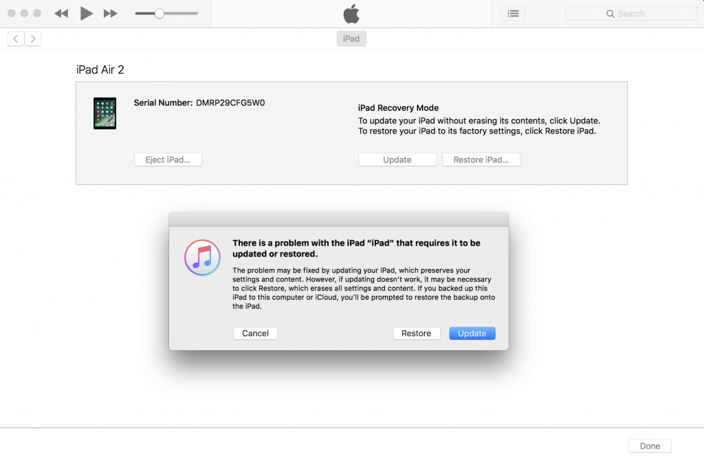Image resolution: width=704 pixels, height=456 pixels.
Task: Click the Eject iPad… button
Action: point(168,160)
